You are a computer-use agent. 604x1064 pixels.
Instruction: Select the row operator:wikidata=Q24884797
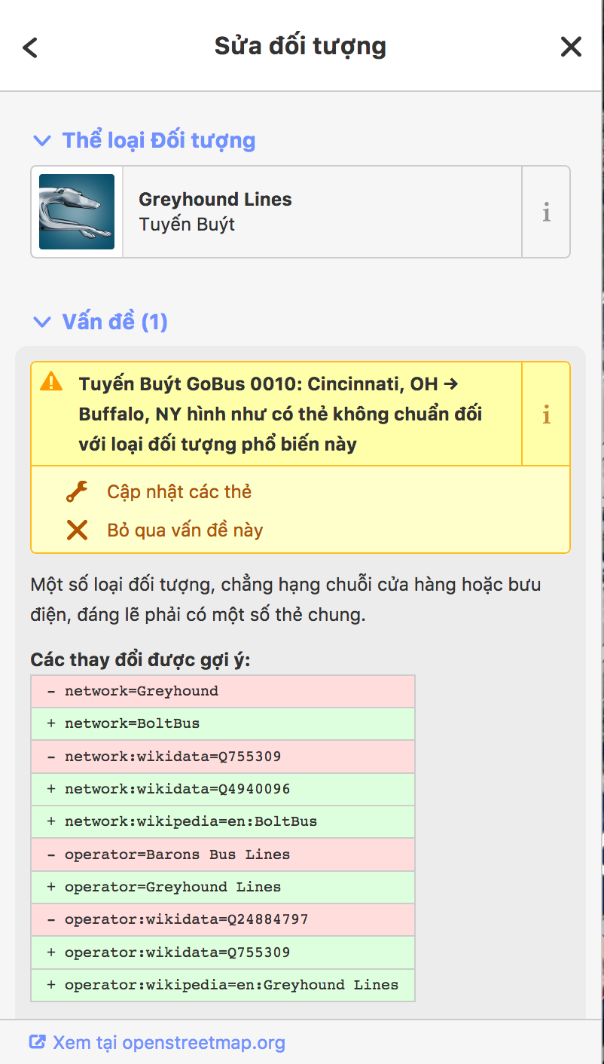[x=223, y=919]
